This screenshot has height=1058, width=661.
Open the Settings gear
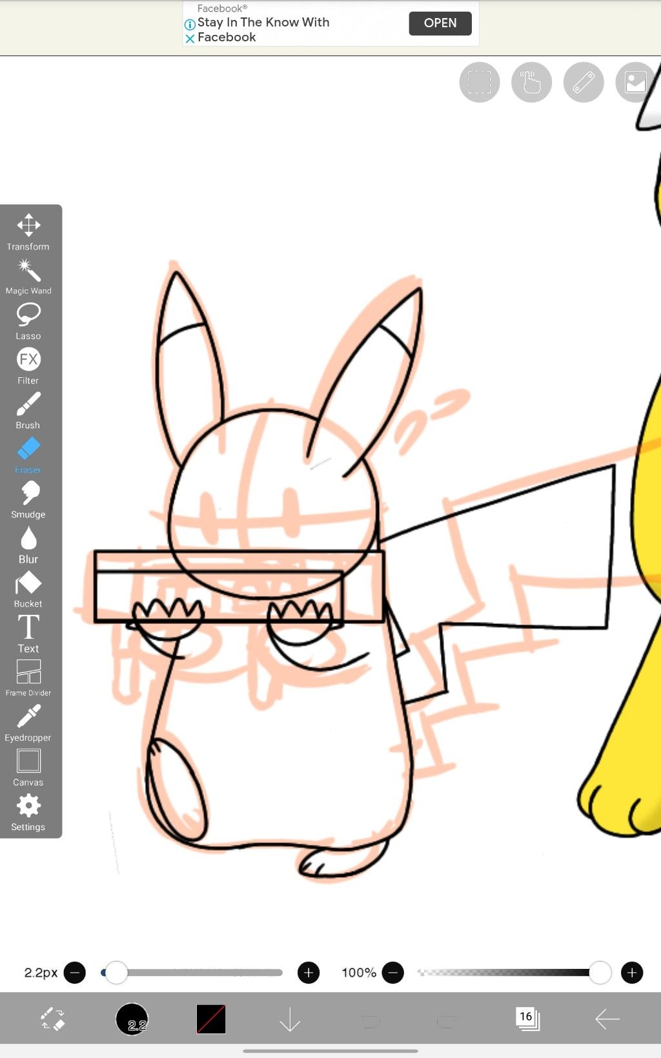(x=28, y=812)
